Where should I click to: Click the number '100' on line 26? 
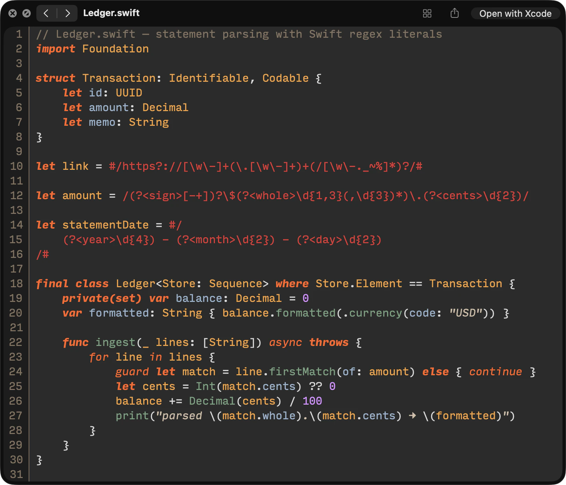[312, 401]
